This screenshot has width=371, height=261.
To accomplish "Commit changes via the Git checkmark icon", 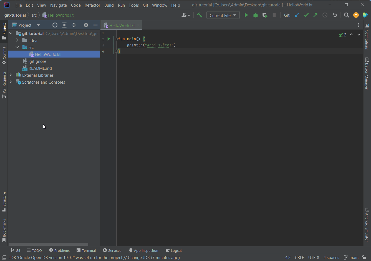I will (x=306, y=15).
